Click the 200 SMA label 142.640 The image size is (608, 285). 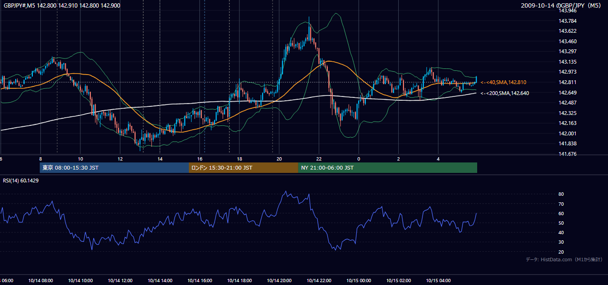pos(505,93)
